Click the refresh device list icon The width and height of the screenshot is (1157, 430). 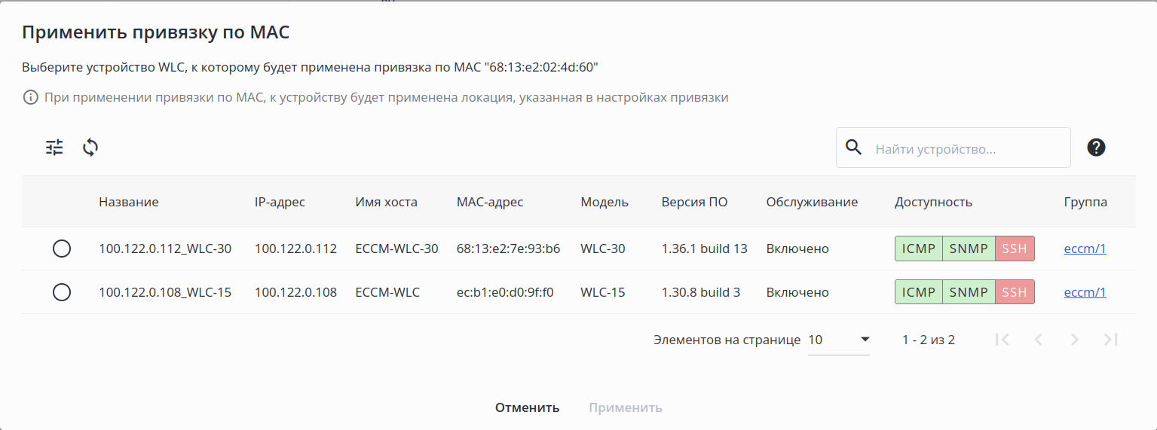point(90,148)
